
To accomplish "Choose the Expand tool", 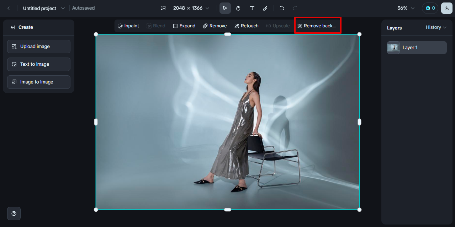I will click(184, 26).
